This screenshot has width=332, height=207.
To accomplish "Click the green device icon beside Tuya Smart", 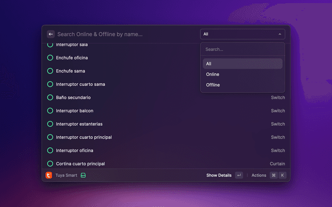I will [83, 175].
